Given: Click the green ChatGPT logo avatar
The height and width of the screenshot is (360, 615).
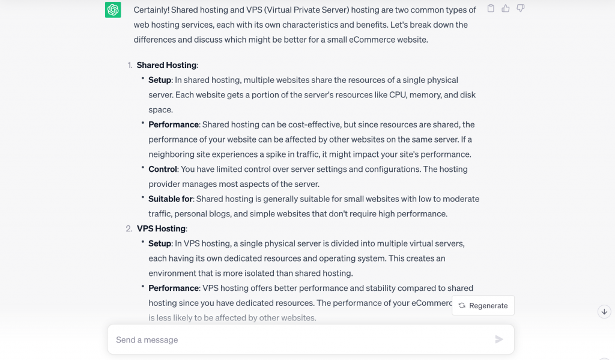Looking at the screenshot, I should tap(113, 10).
